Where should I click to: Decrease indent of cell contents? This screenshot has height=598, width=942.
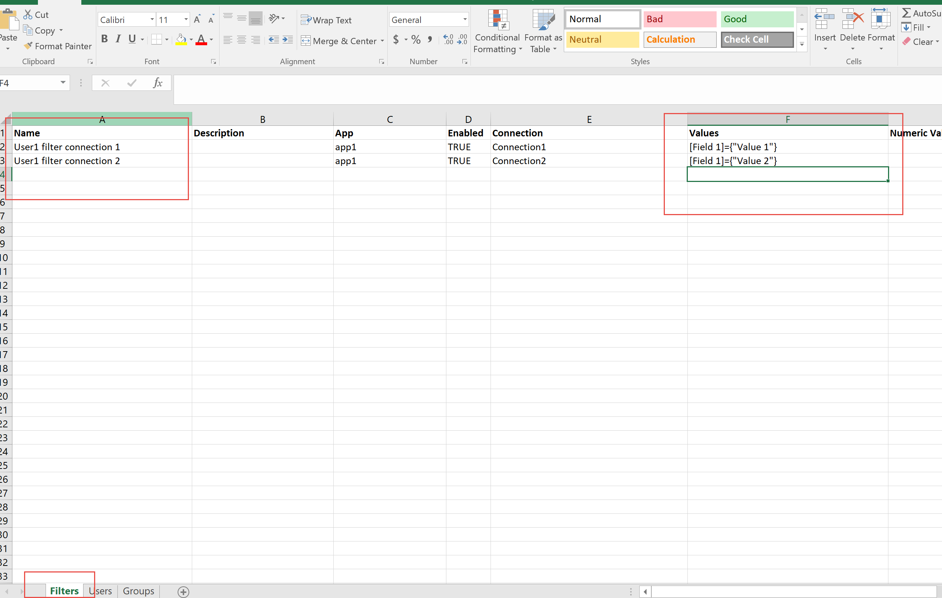(x=274, y=39)
